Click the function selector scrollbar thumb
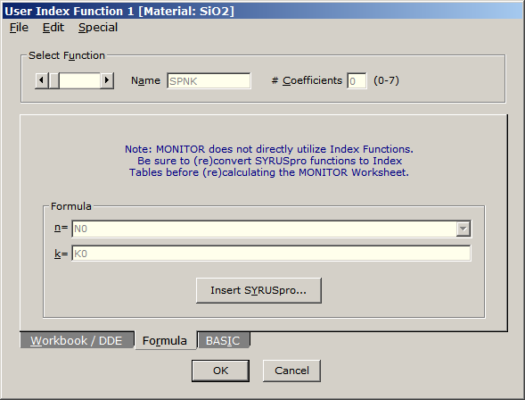The height and width of the screenshot is (400, 525). click(x=53, y=80)
